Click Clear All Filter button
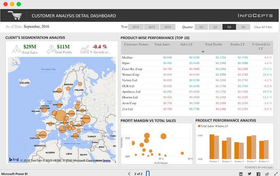Image resolution: width=280 pixels, height=176 pixels. pyautogui.click(x=263, y=27)
